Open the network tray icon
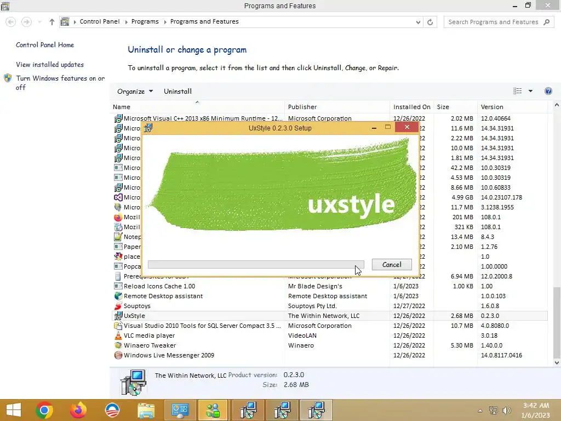Screen dimensions: 561x421 [494, 411]
